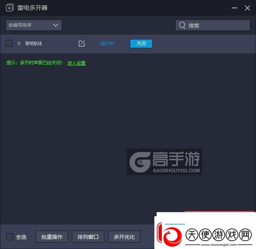
Task: Click the 排列窗口 button
Action: pyautogui.click(x=88, y=237)
